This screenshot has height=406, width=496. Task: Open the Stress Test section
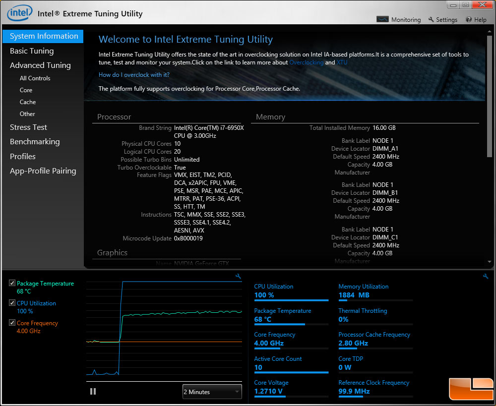tap(28, 127)
